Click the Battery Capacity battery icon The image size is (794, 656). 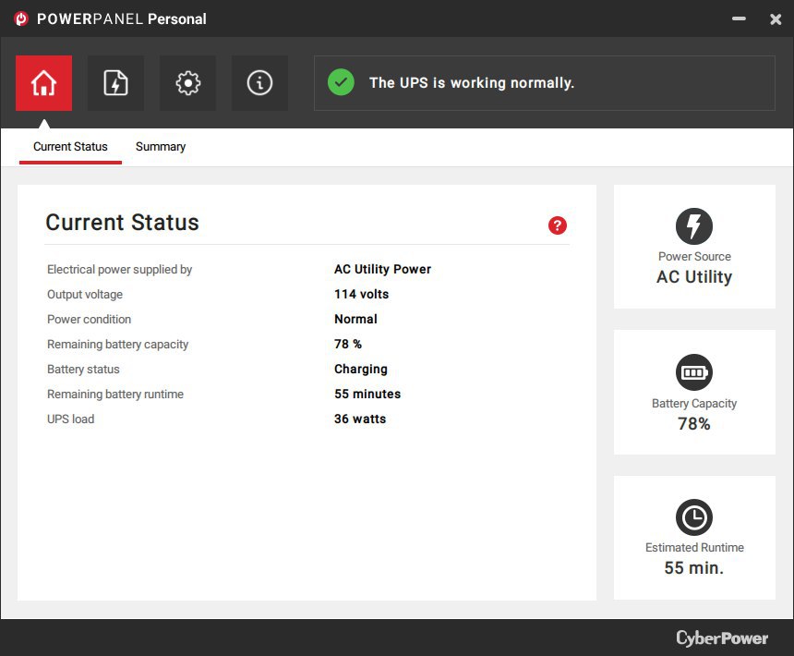coord(693,372)
